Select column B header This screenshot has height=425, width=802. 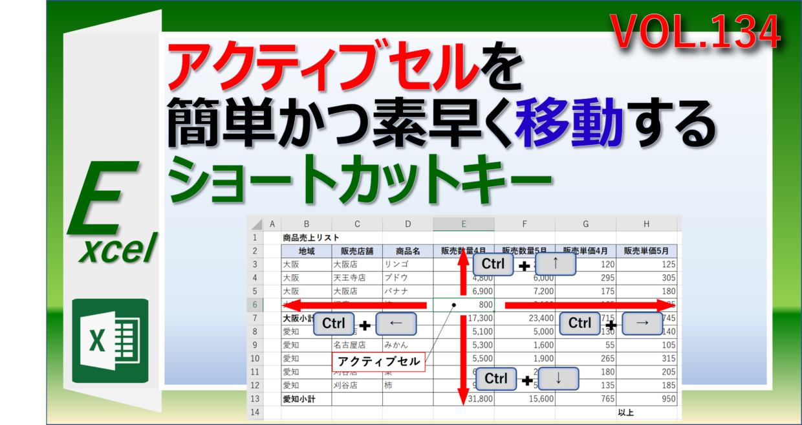pos(306,224)
